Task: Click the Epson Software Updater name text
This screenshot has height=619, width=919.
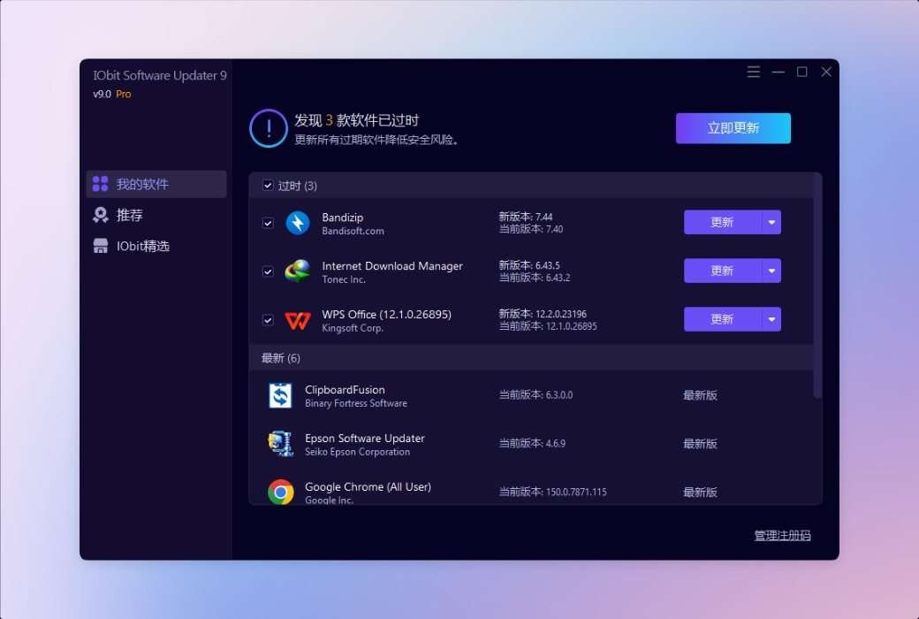Action: (365, 439)
